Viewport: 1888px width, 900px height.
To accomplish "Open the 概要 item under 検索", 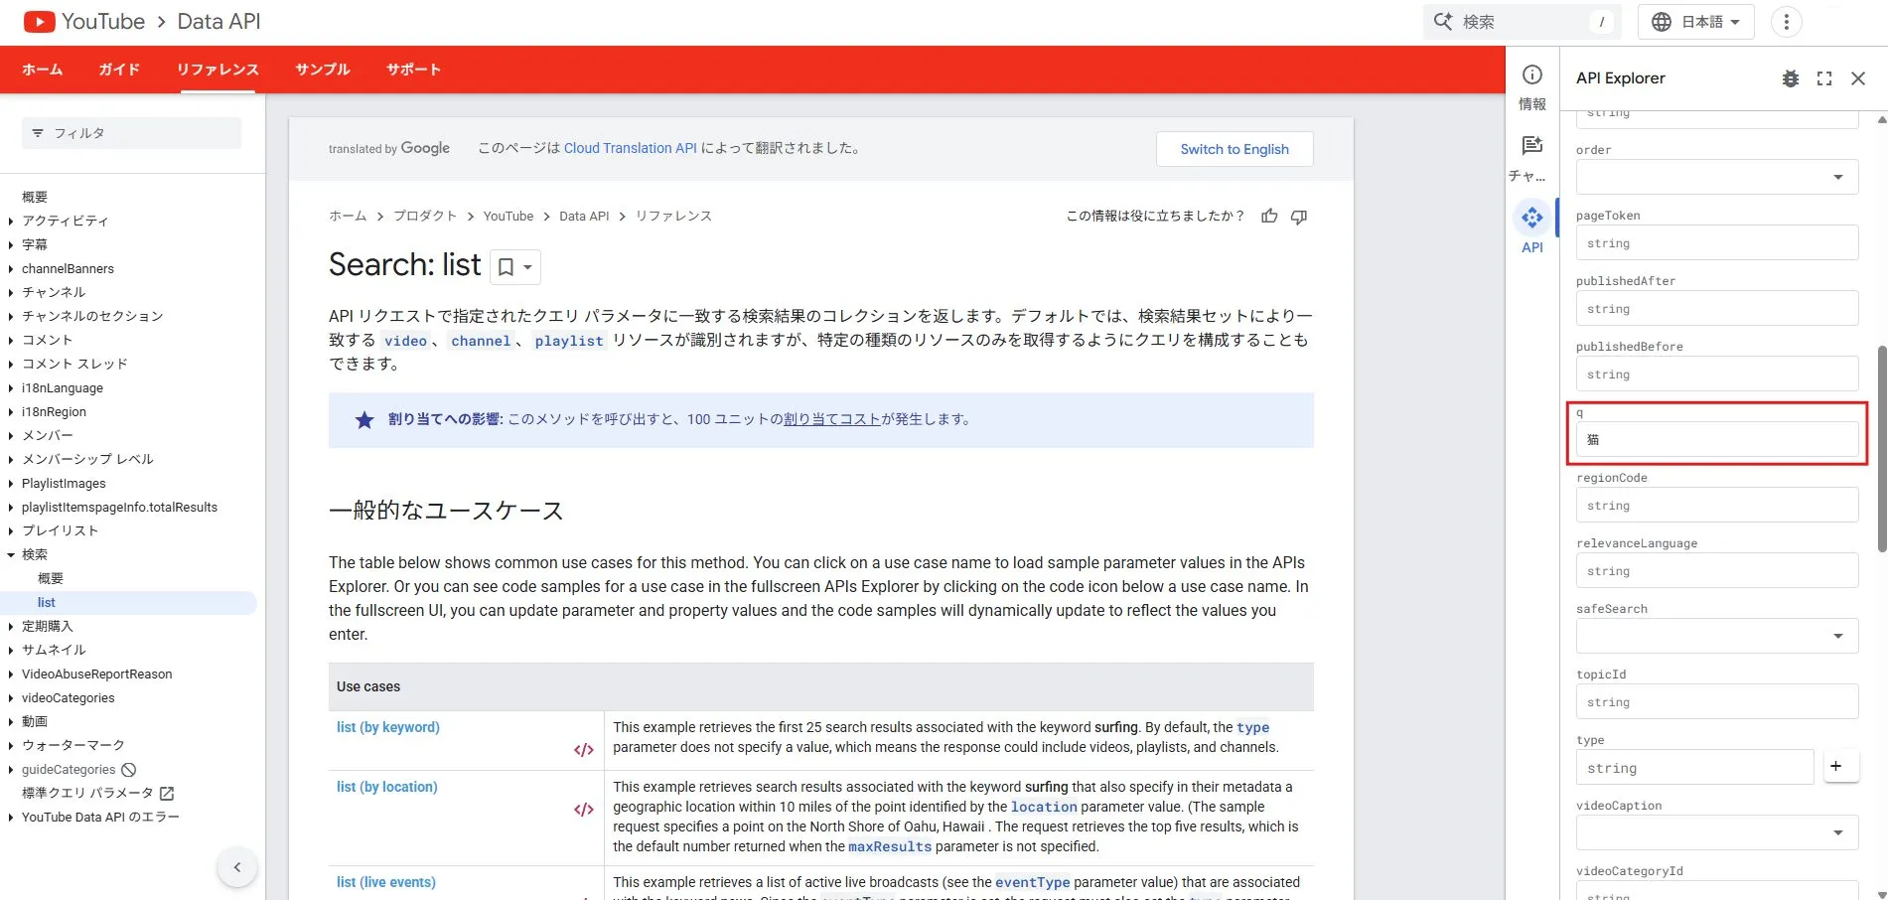I will (51, 578).
